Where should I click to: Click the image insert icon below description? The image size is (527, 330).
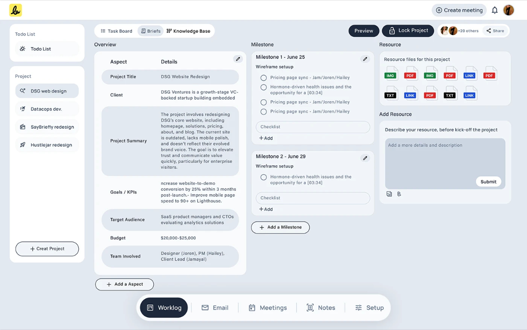pos(389,194)
